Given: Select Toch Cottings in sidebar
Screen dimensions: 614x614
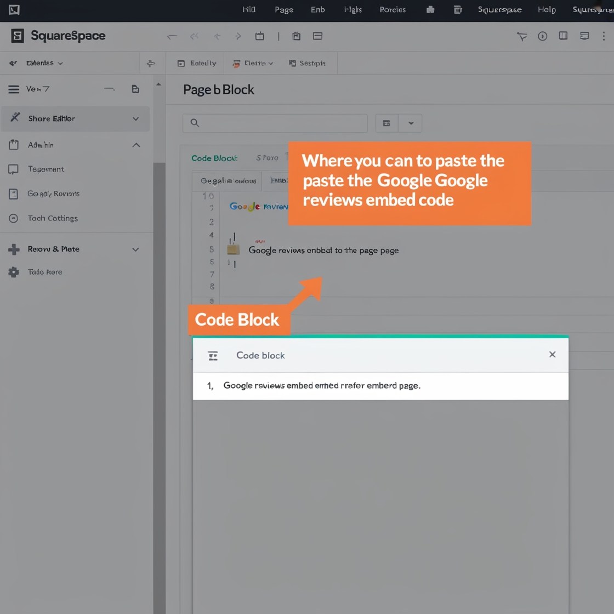Looking at the screenshot, I should tap(53, 218).
